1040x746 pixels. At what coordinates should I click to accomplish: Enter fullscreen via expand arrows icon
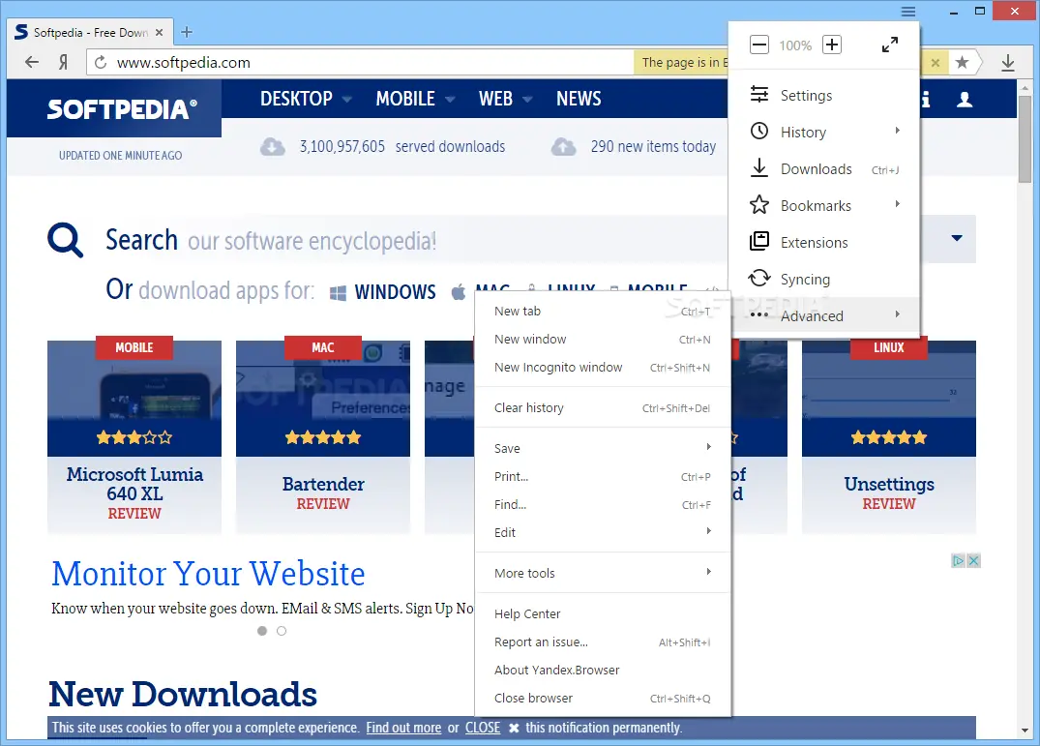click(890, 45)
